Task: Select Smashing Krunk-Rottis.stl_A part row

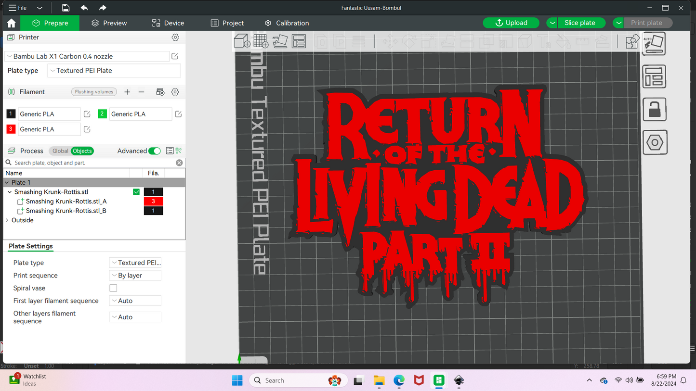Action: pyautogui.click(x=94, y=202)
